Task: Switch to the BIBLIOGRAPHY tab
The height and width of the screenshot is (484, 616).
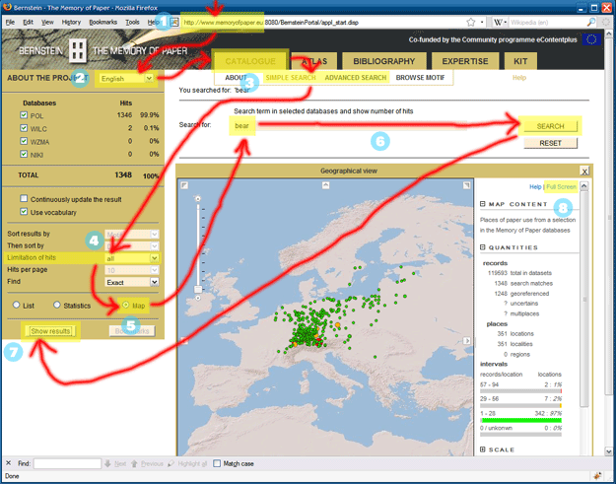Action: click(383, 61)
